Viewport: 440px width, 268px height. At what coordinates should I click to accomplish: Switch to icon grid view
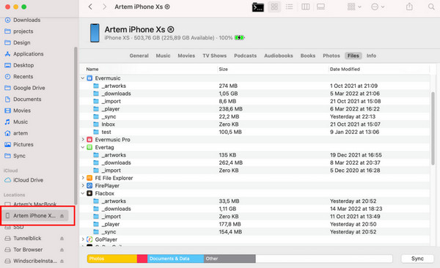(x=274, y=7)
